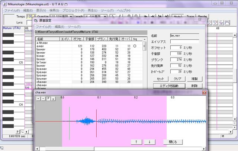Viewport: 238px width, 151px height.
Task: Click the green overlap marker line in waveform
Action: (x=70, y=123)
